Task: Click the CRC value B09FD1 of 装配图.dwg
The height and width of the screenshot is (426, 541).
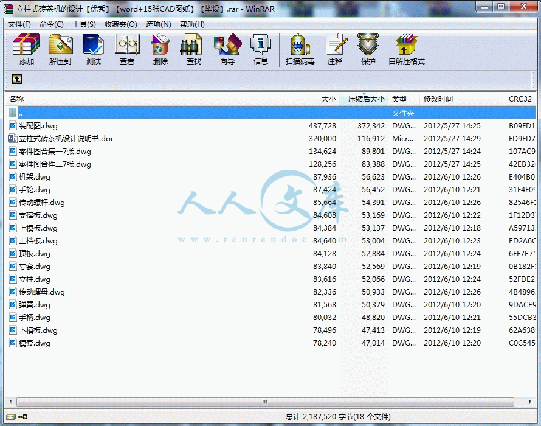Action: tap(522, 126)
